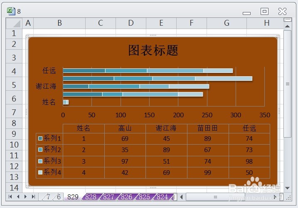Click the 系列2 legend key swatch

[40, 150]
